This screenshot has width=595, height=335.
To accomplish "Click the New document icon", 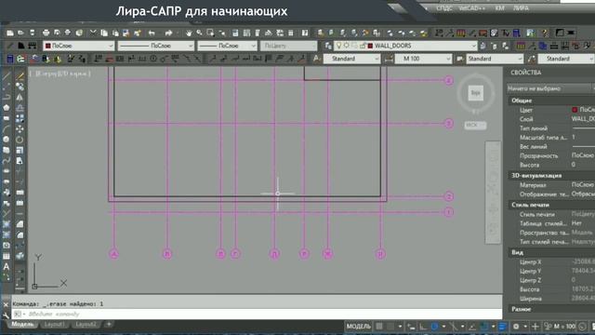I will pos(10,33).
